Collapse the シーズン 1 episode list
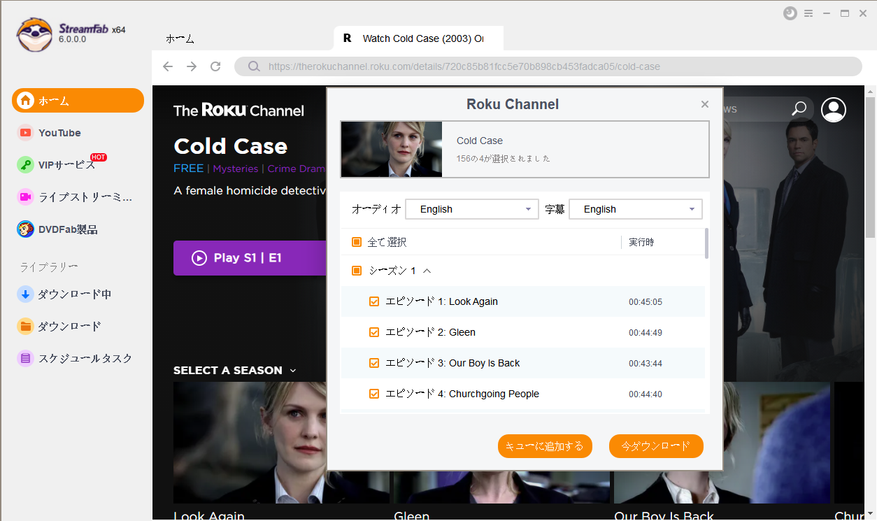877x521 pixels. click(x=427, y=271)
